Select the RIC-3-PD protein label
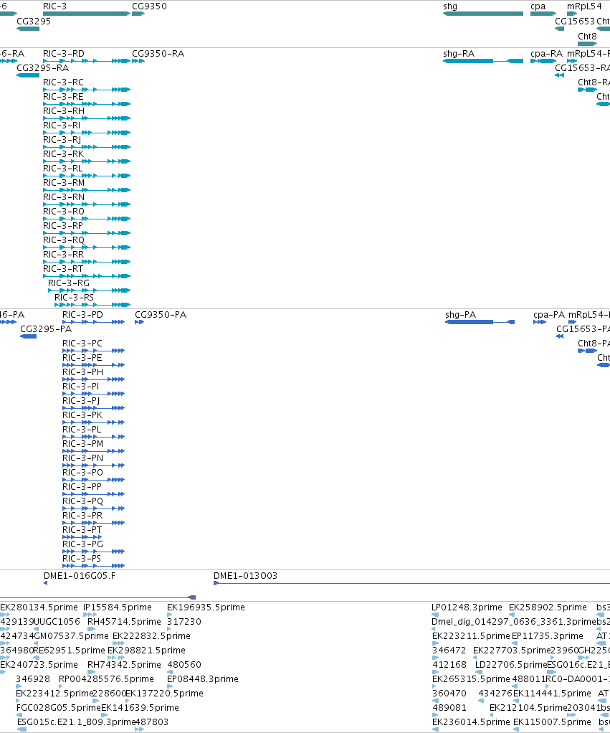 (x=82, y=315)
